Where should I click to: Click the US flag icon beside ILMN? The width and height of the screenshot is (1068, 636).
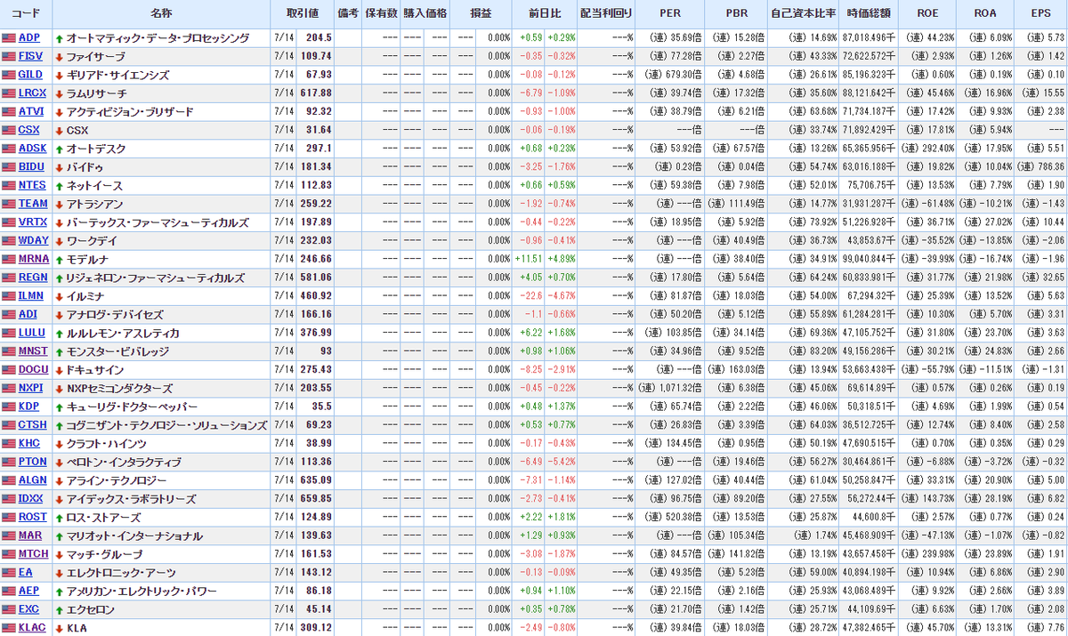click(x=9, y=296)
